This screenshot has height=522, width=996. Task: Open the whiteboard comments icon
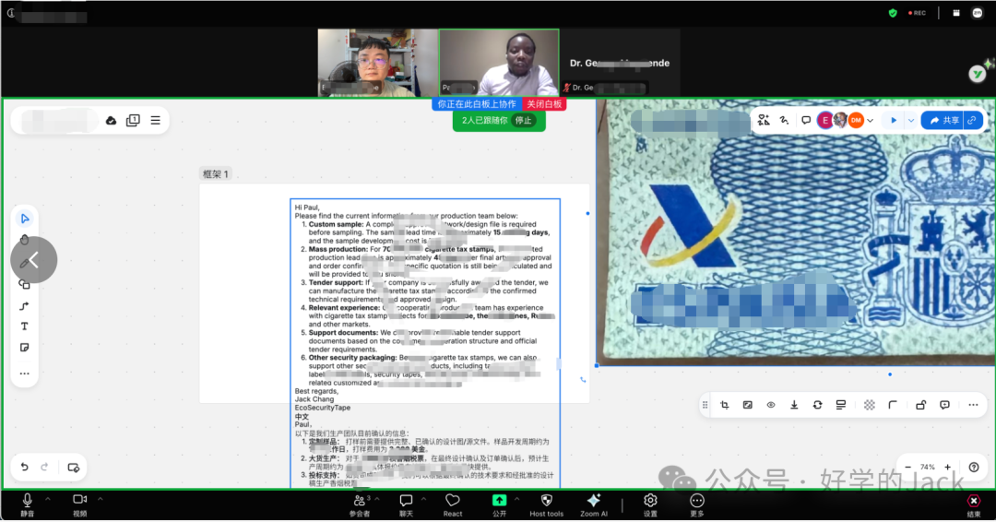pyautogui.click(x=806, y=120)
